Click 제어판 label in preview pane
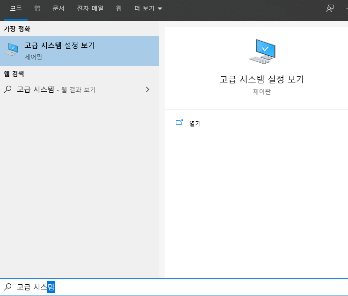The image size is (348, 296). click(x=262, y=91)
